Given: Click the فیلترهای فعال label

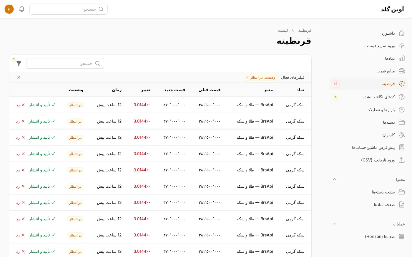Looking at the screenshot, I should pyautogui.click(x=293, y=78).
